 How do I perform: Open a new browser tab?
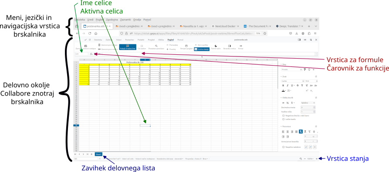point(309,26)
